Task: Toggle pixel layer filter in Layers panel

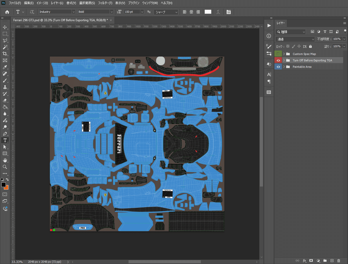Action: coord(312,32)
